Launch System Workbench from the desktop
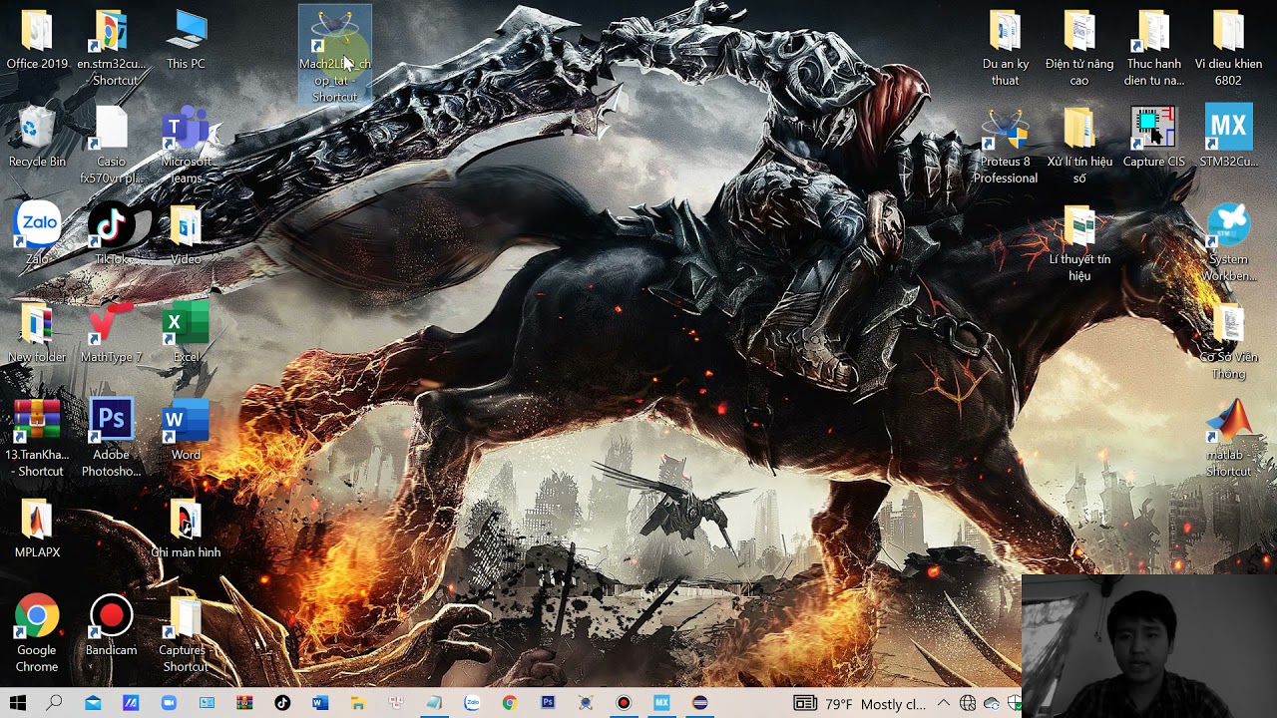 tap(1228, 243)
